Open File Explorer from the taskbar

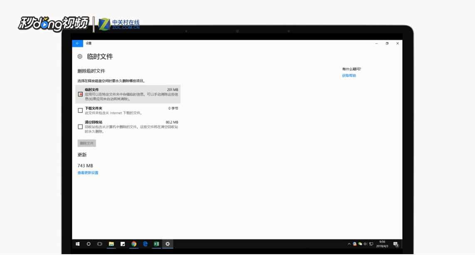pos(111,245)
